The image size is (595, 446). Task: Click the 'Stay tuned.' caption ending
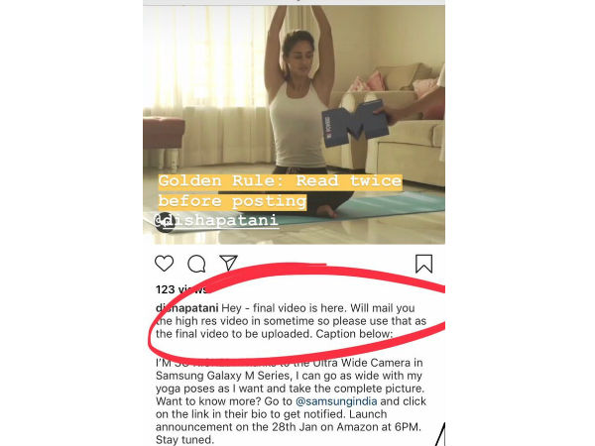click(x=184, y=440)
